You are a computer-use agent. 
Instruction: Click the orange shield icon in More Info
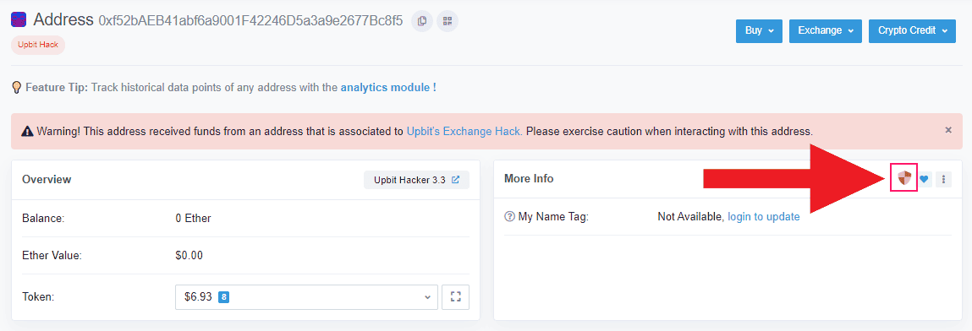click(904, 179)
